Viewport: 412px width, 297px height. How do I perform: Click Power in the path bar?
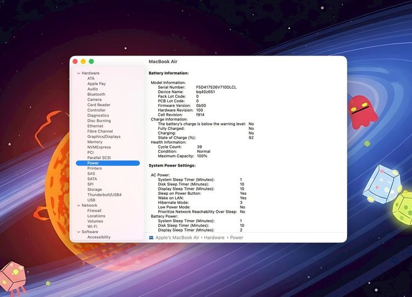tap(236, 238)
